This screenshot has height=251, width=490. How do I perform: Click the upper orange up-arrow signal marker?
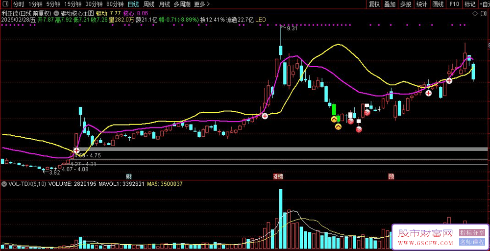tap(334, 119)
